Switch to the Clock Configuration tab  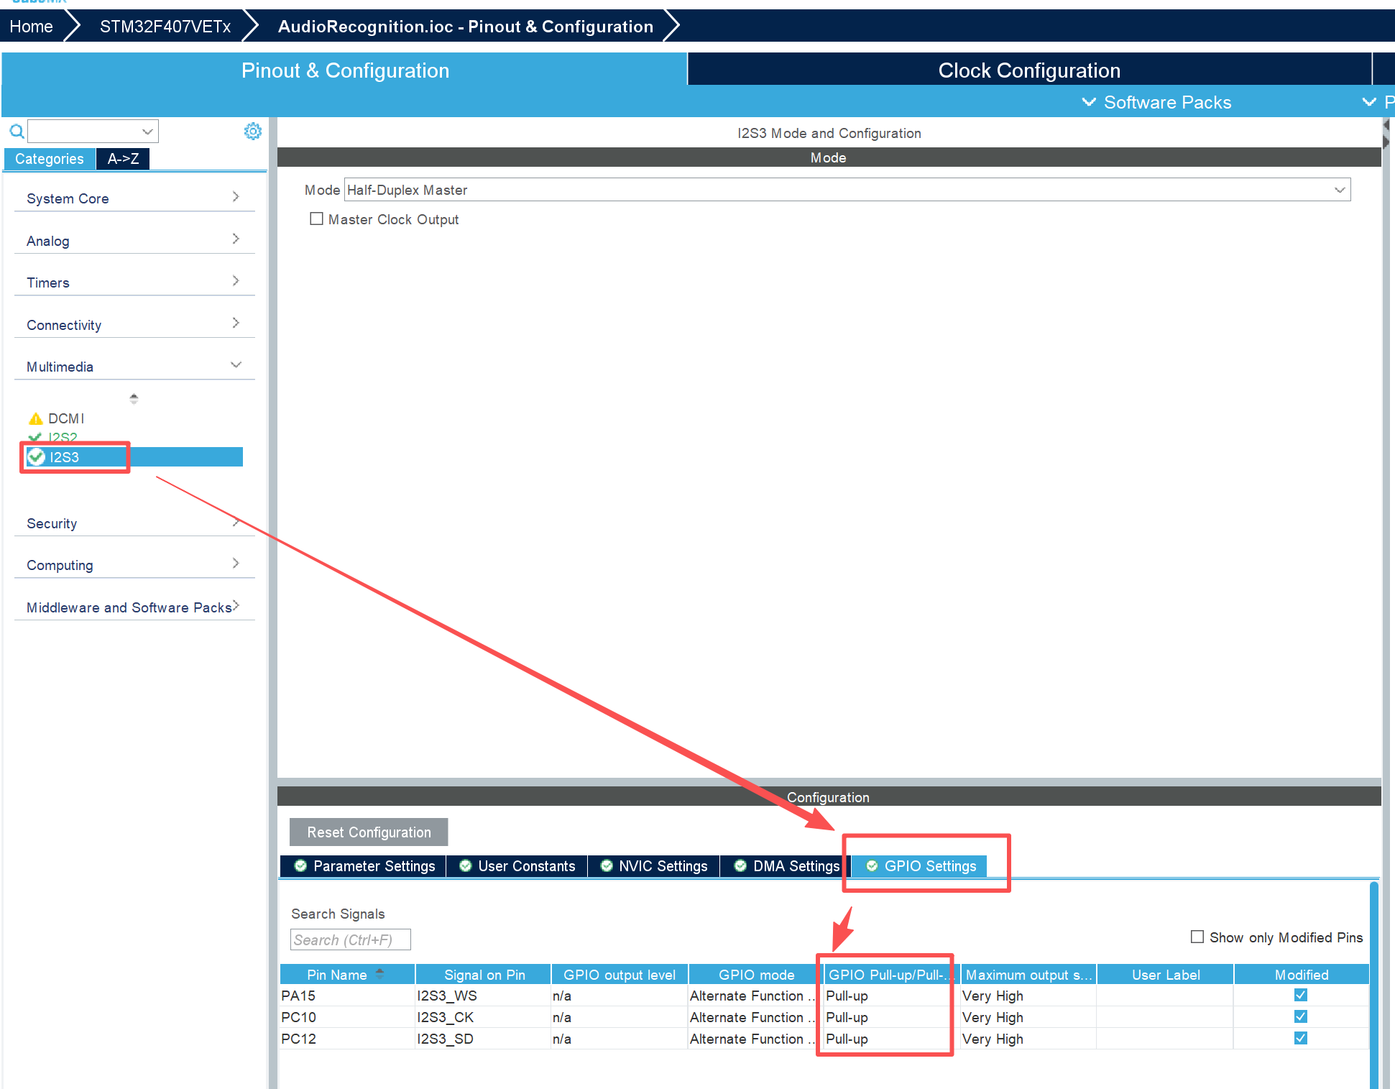point(1028,70)
